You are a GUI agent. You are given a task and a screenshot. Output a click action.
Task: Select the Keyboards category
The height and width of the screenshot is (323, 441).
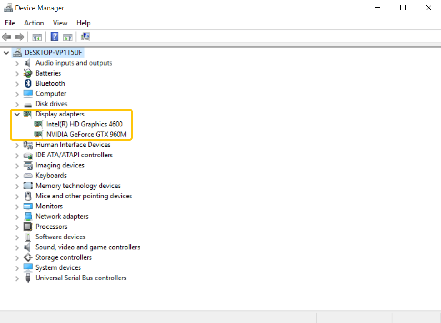(51, 175)
